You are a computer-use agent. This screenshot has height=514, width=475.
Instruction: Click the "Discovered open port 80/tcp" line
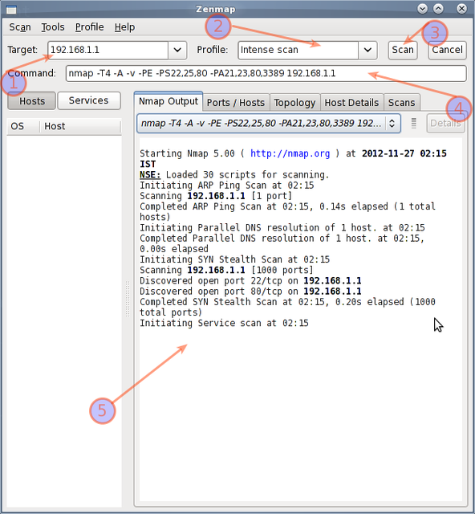[x=250, y=292]
